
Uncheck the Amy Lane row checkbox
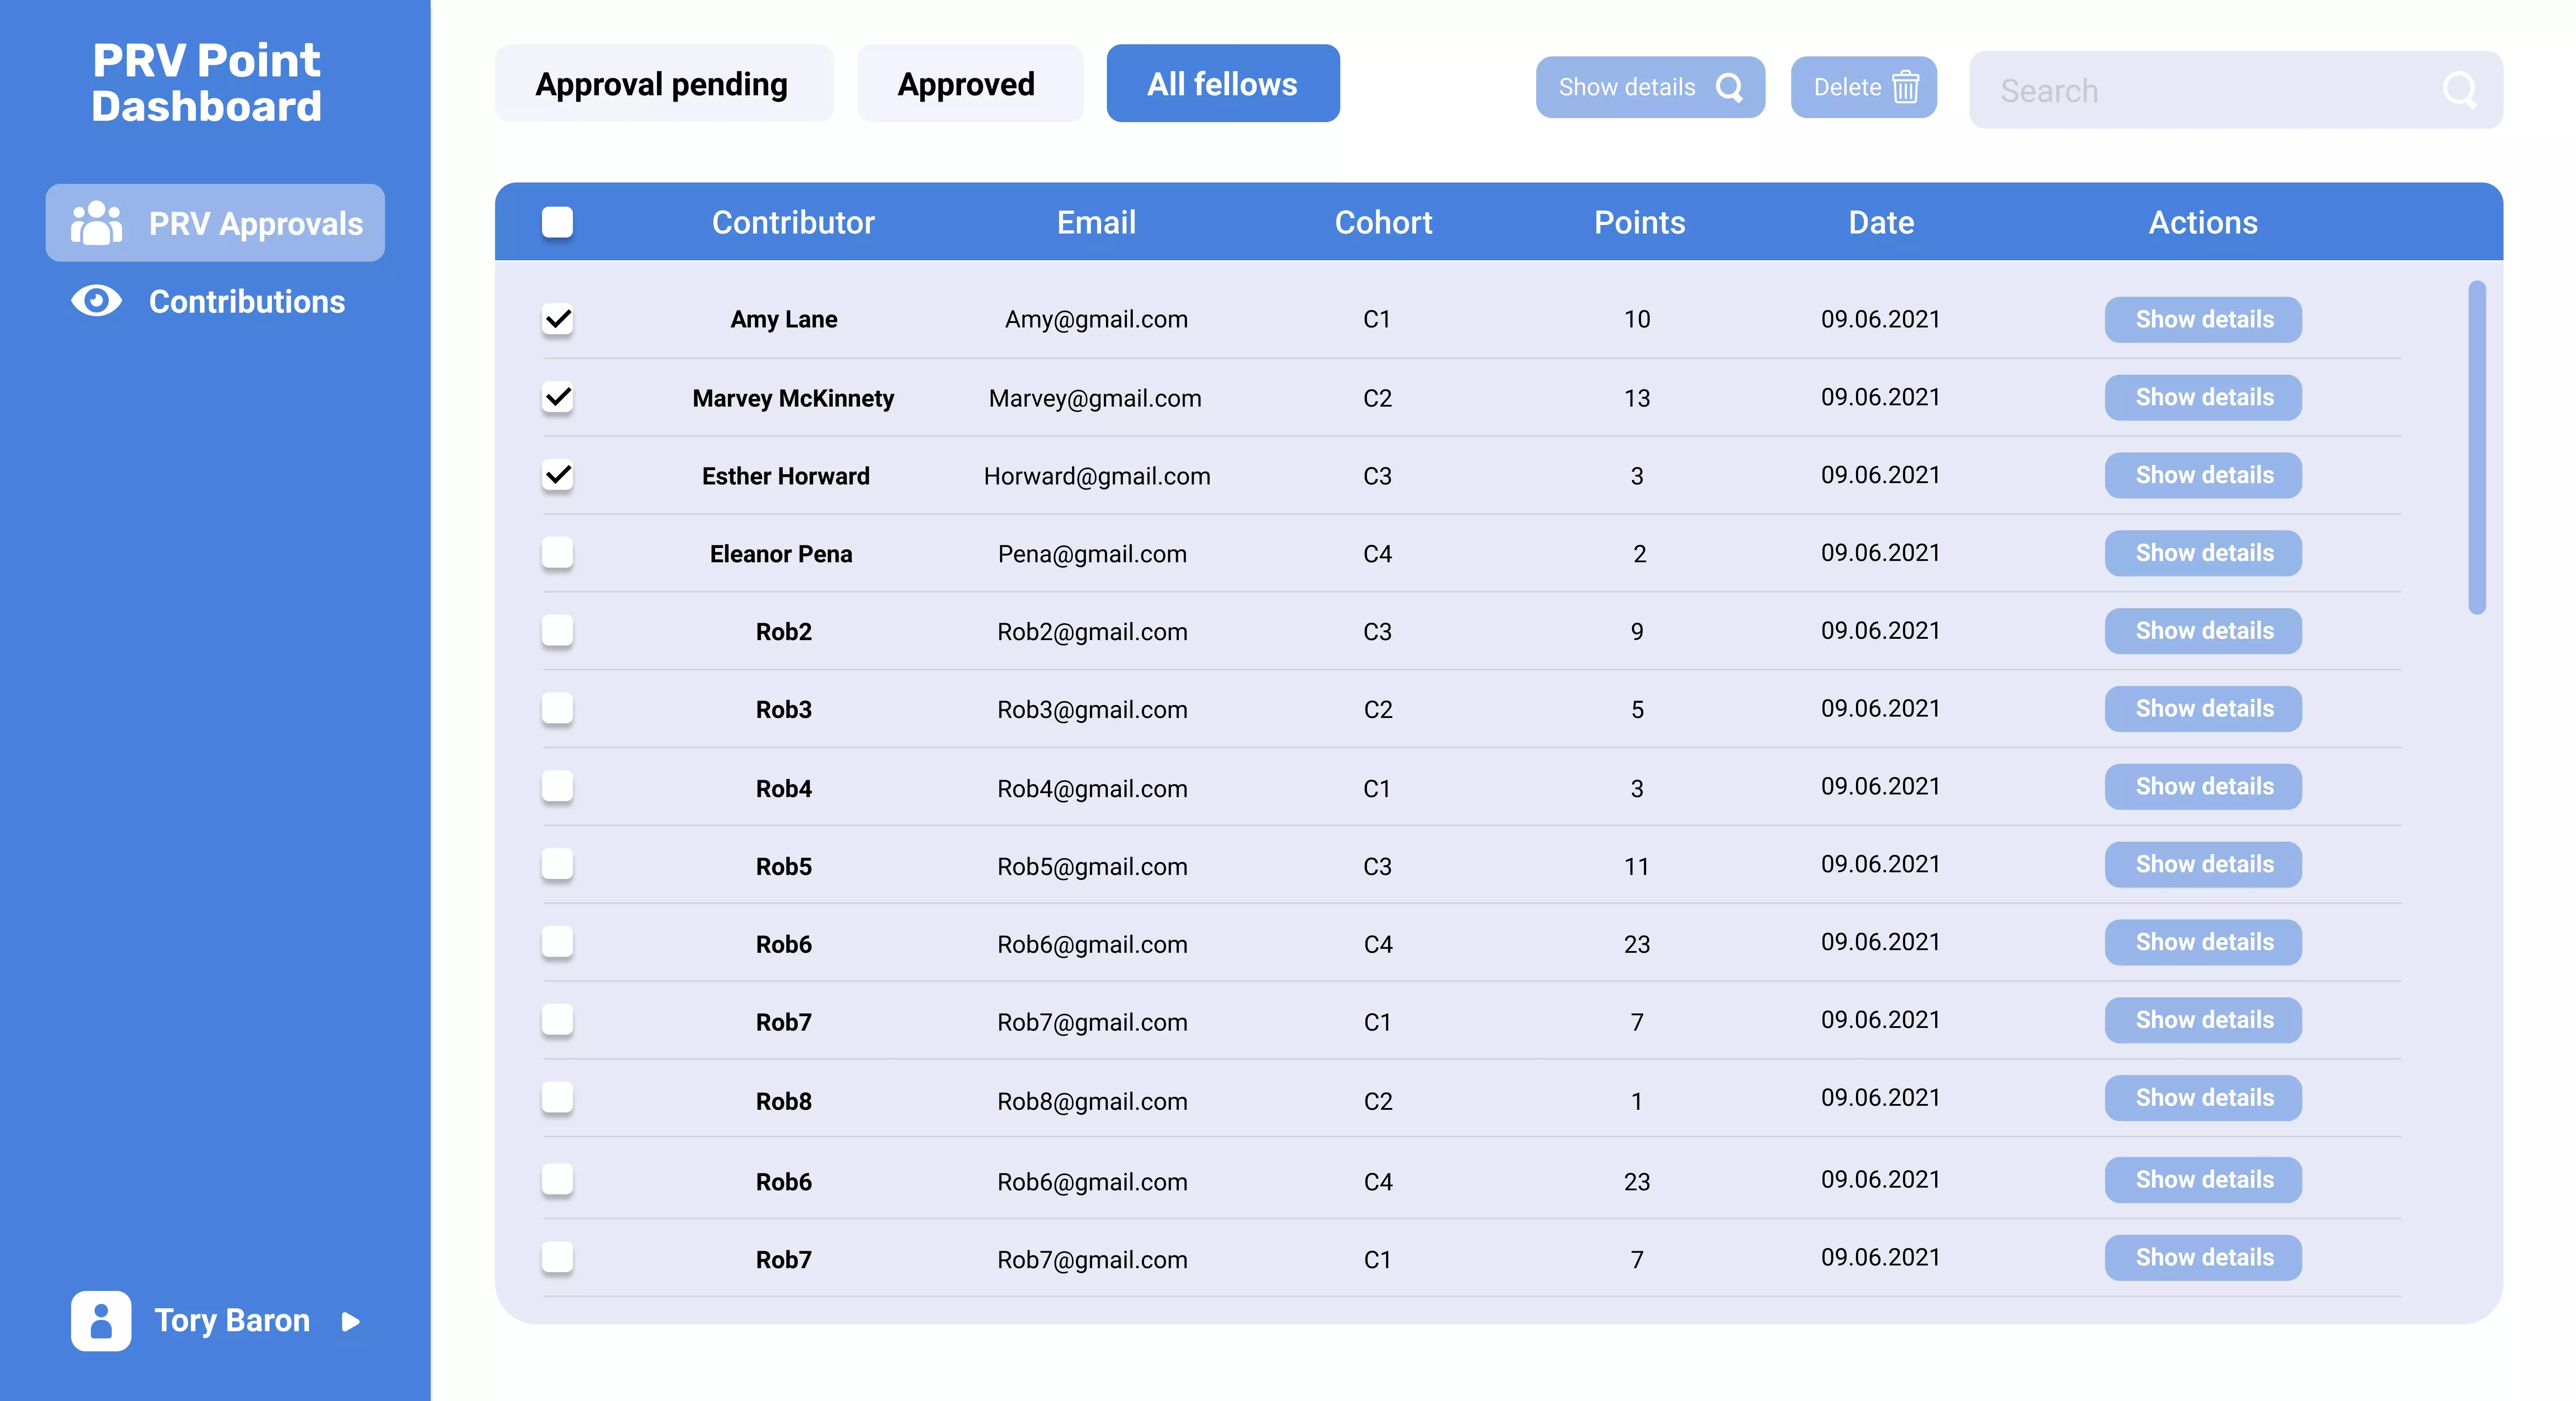click(557, 319)
